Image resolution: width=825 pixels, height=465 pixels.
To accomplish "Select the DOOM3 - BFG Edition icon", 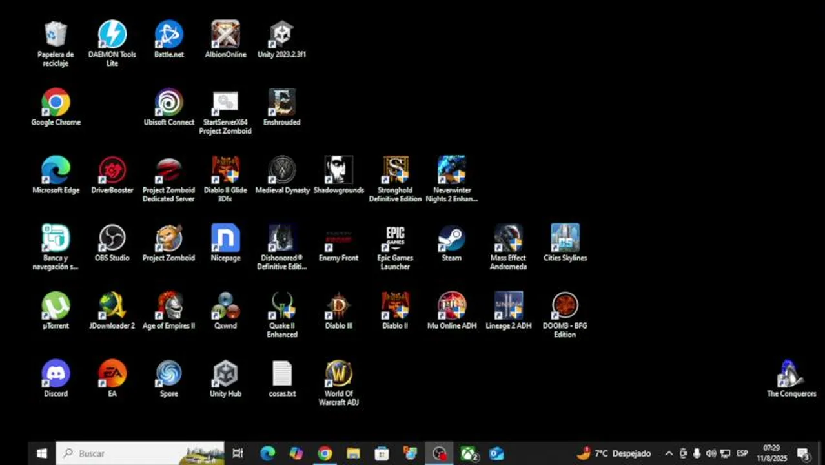I will pos(565,315).
